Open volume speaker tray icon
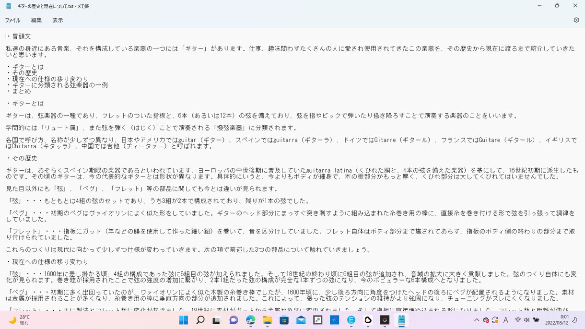The height and width of the screenshot is (329, 585). click(526, 320)
